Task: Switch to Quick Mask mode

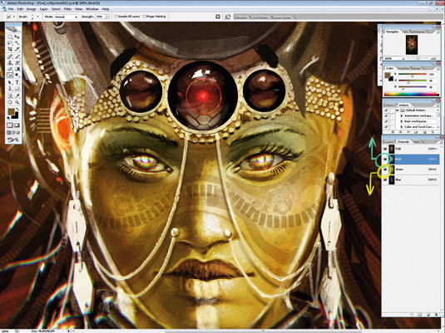Action: tap(17, 125)
